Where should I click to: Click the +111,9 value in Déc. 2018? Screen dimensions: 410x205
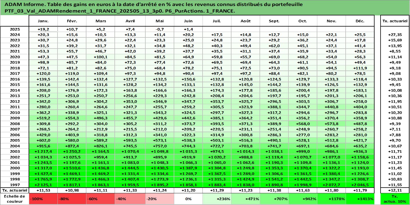(360, 68)
